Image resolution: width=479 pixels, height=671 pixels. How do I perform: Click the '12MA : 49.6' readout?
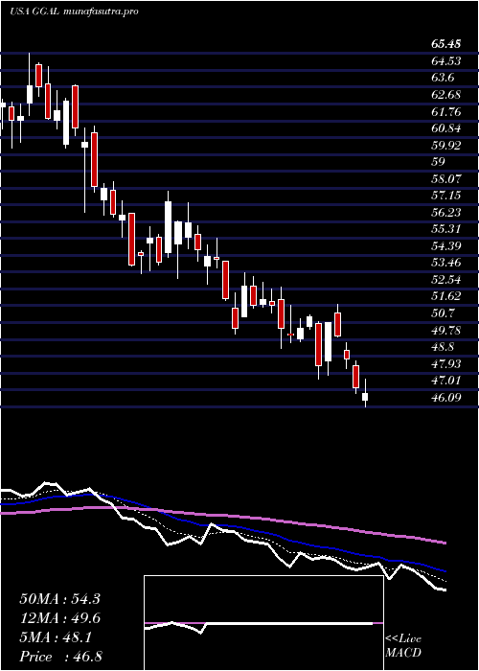pos(59,618)
